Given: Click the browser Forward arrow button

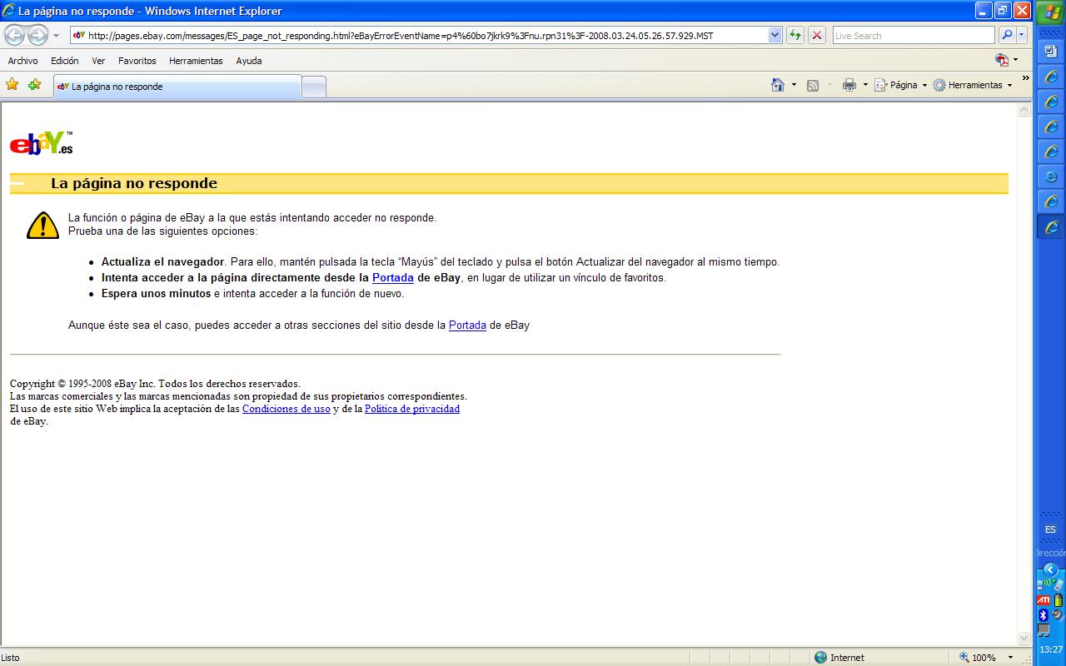Looking at the screenshot, I should coord(37,35).
